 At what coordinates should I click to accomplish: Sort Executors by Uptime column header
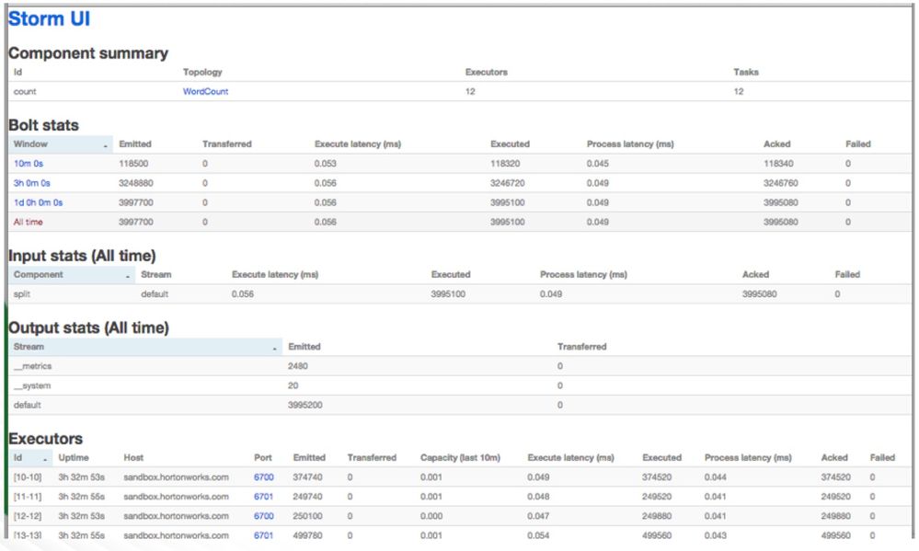point(74,458)
